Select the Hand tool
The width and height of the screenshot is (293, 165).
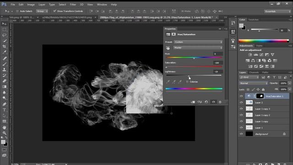click(4, 127)
